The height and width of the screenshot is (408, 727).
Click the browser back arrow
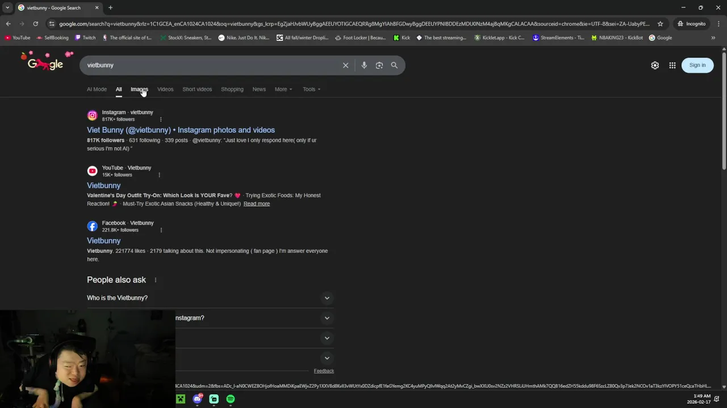pos(8,24)
